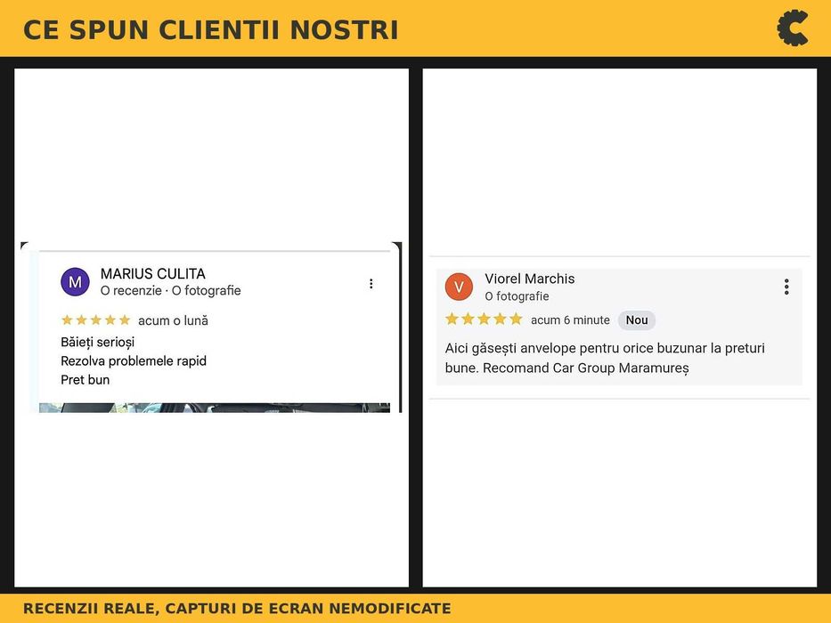The width and height of the screenshot is (831, 623).
Task: Select the review line "Rezolva problemele rapid"
Action: coord(134,361)
